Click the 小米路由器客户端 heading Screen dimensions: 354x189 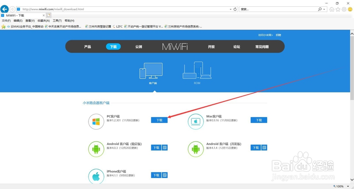point(96,103)
